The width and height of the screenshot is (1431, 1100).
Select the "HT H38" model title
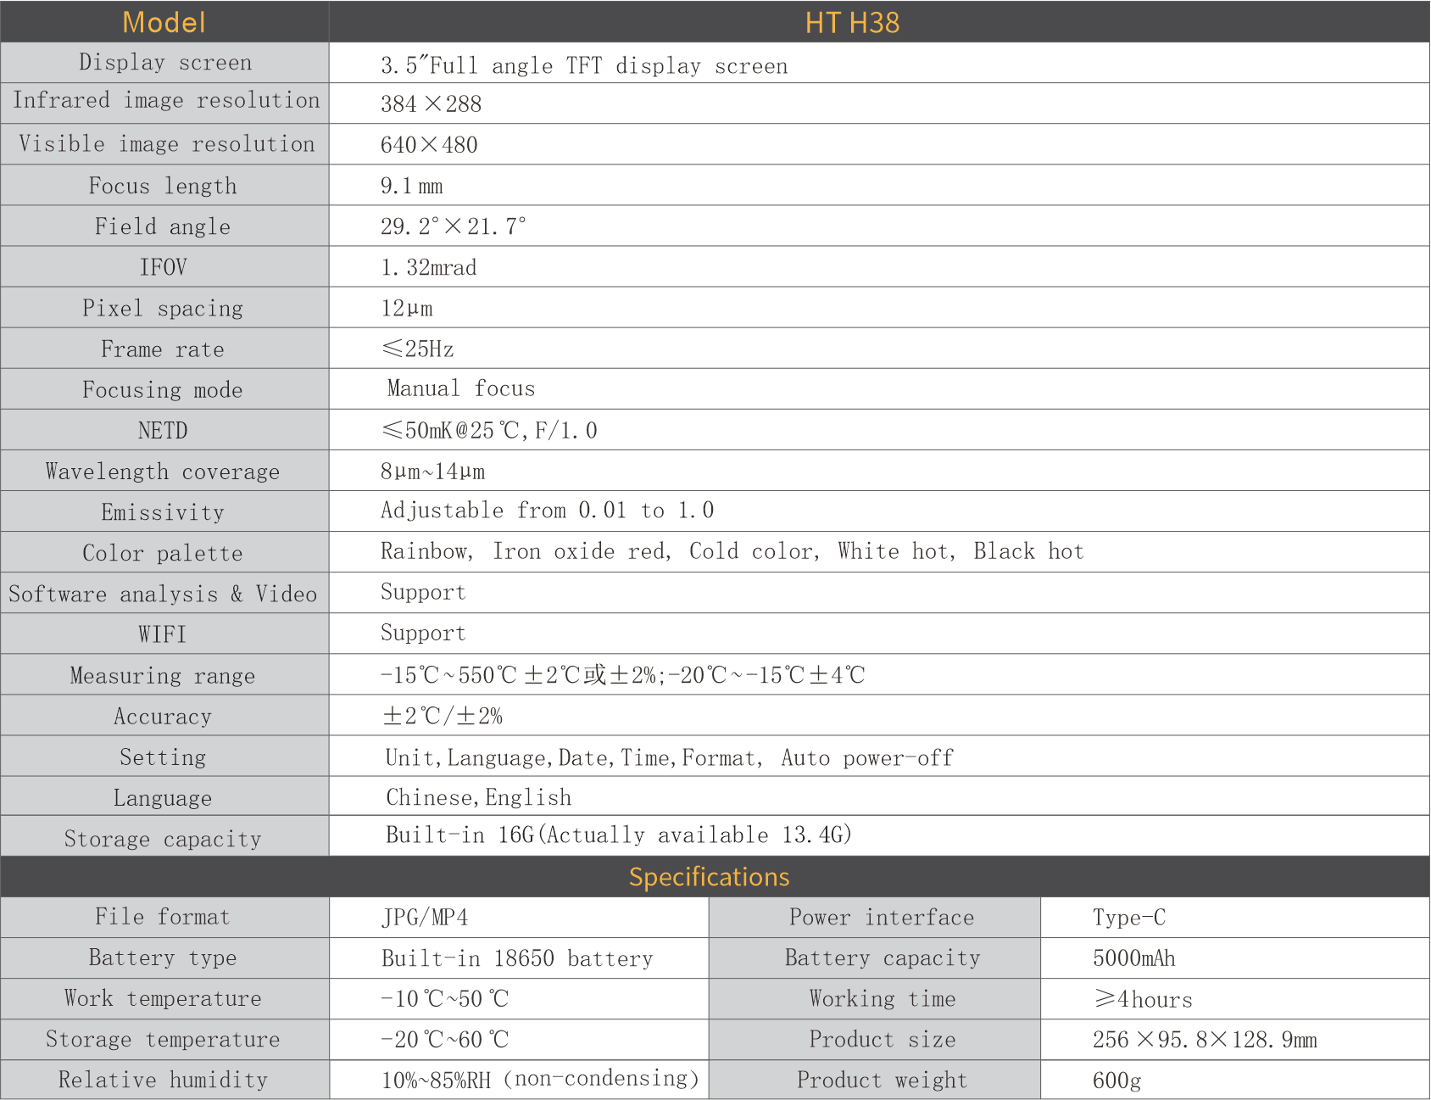pos(851,22)
